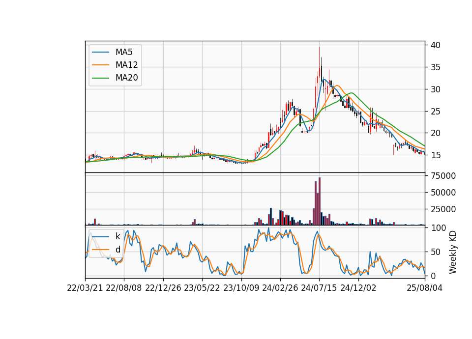Screen dimensions: 472x339
Task: Click the d legend label
Action: tap(118, 250)
